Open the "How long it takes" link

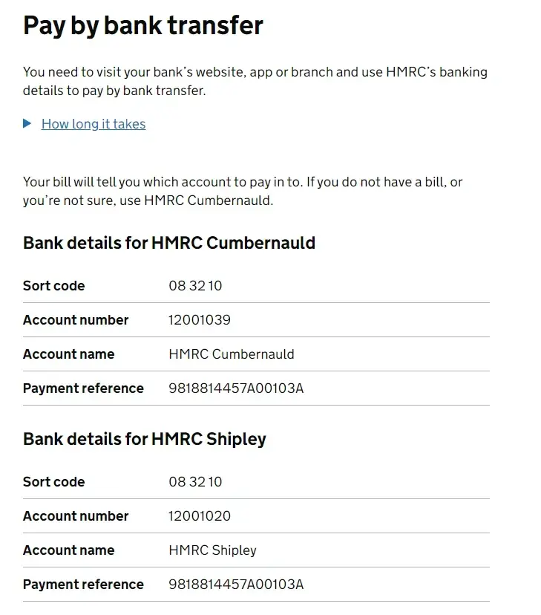(94, 124)
